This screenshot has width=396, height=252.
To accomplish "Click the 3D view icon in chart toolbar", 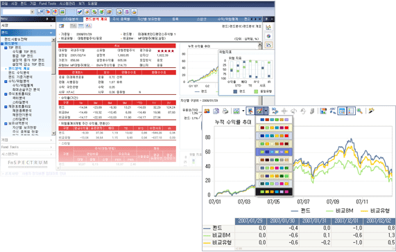I will click(275, 111).
